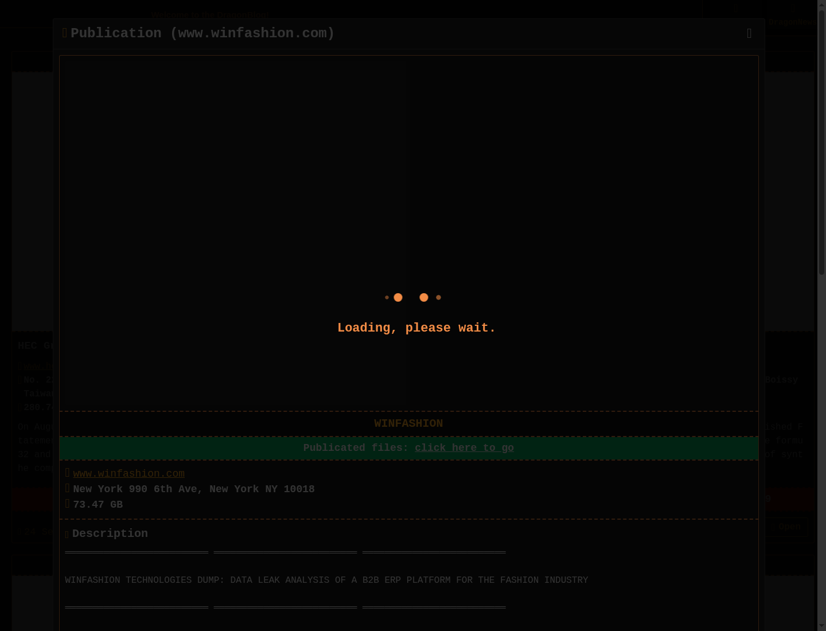Click the icon beside the Description heading
Viewport: 826px width, 631px height.
67,535
